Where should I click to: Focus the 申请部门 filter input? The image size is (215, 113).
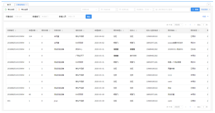point(49,17)
